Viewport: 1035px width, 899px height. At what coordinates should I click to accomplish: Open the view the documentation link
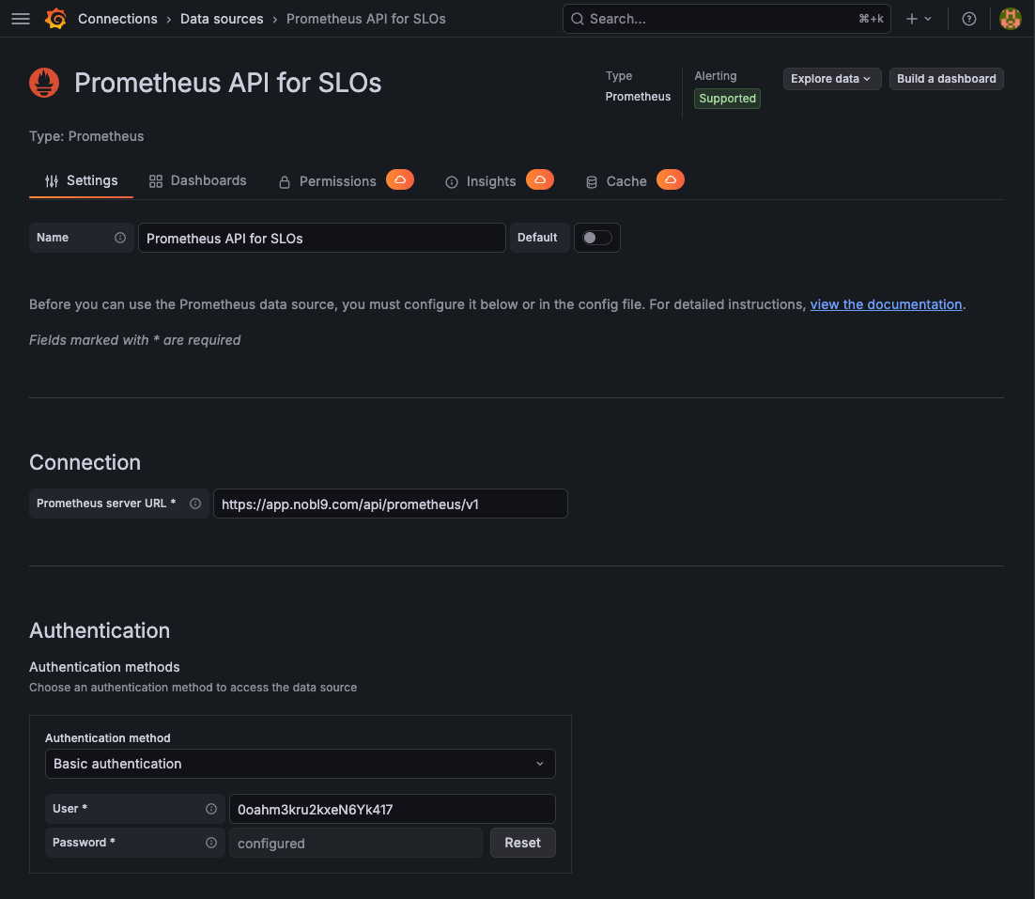pos(886,304)
